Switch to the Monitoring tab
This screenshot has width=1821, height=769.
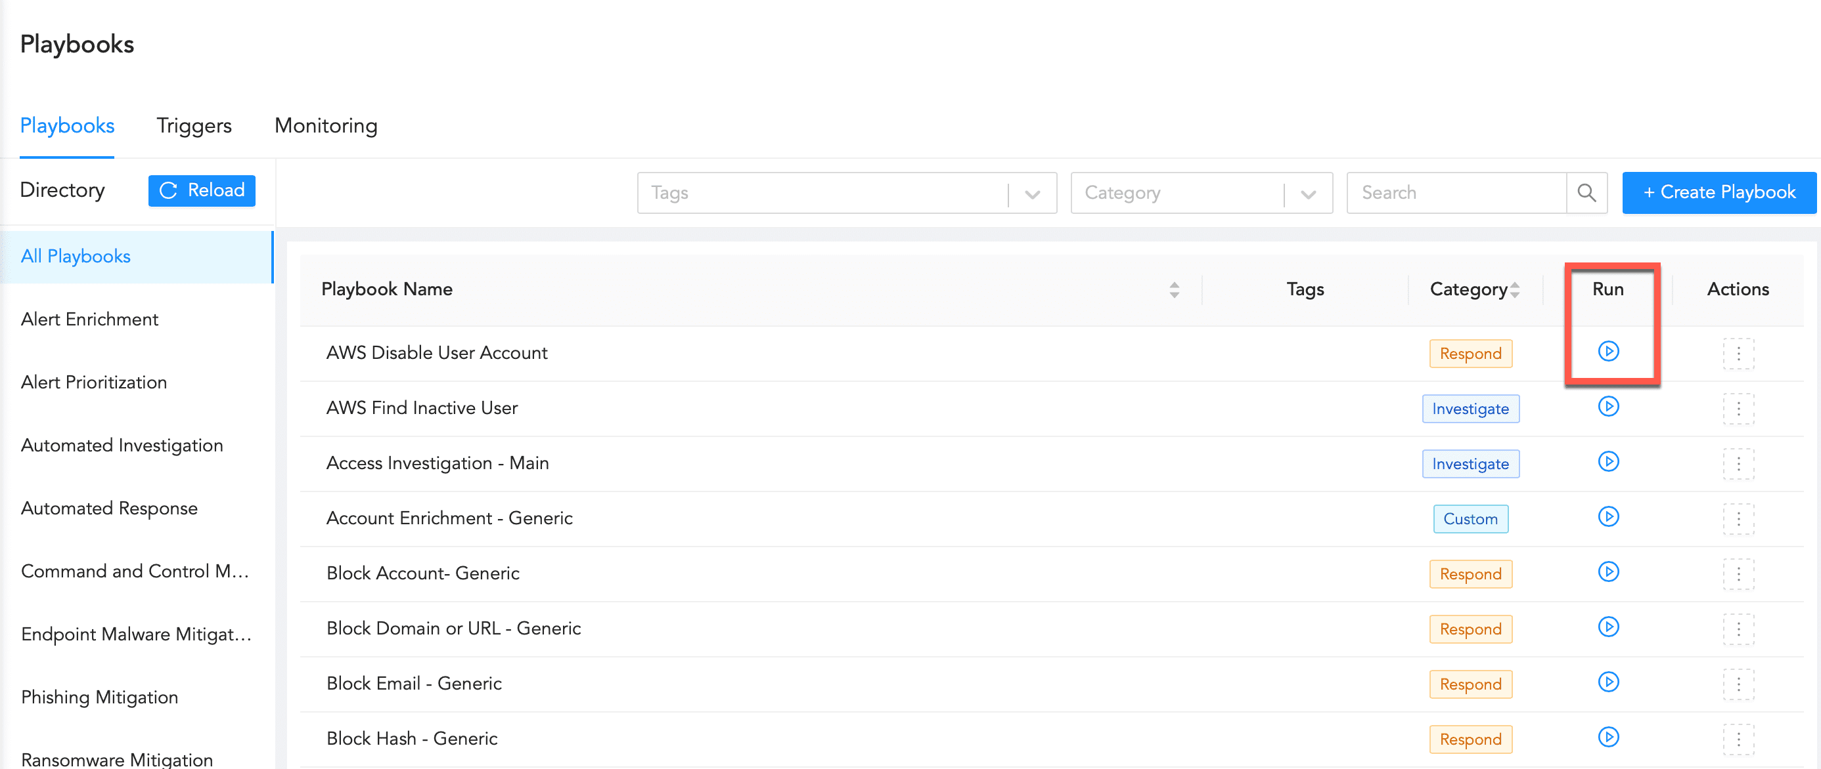326,126
